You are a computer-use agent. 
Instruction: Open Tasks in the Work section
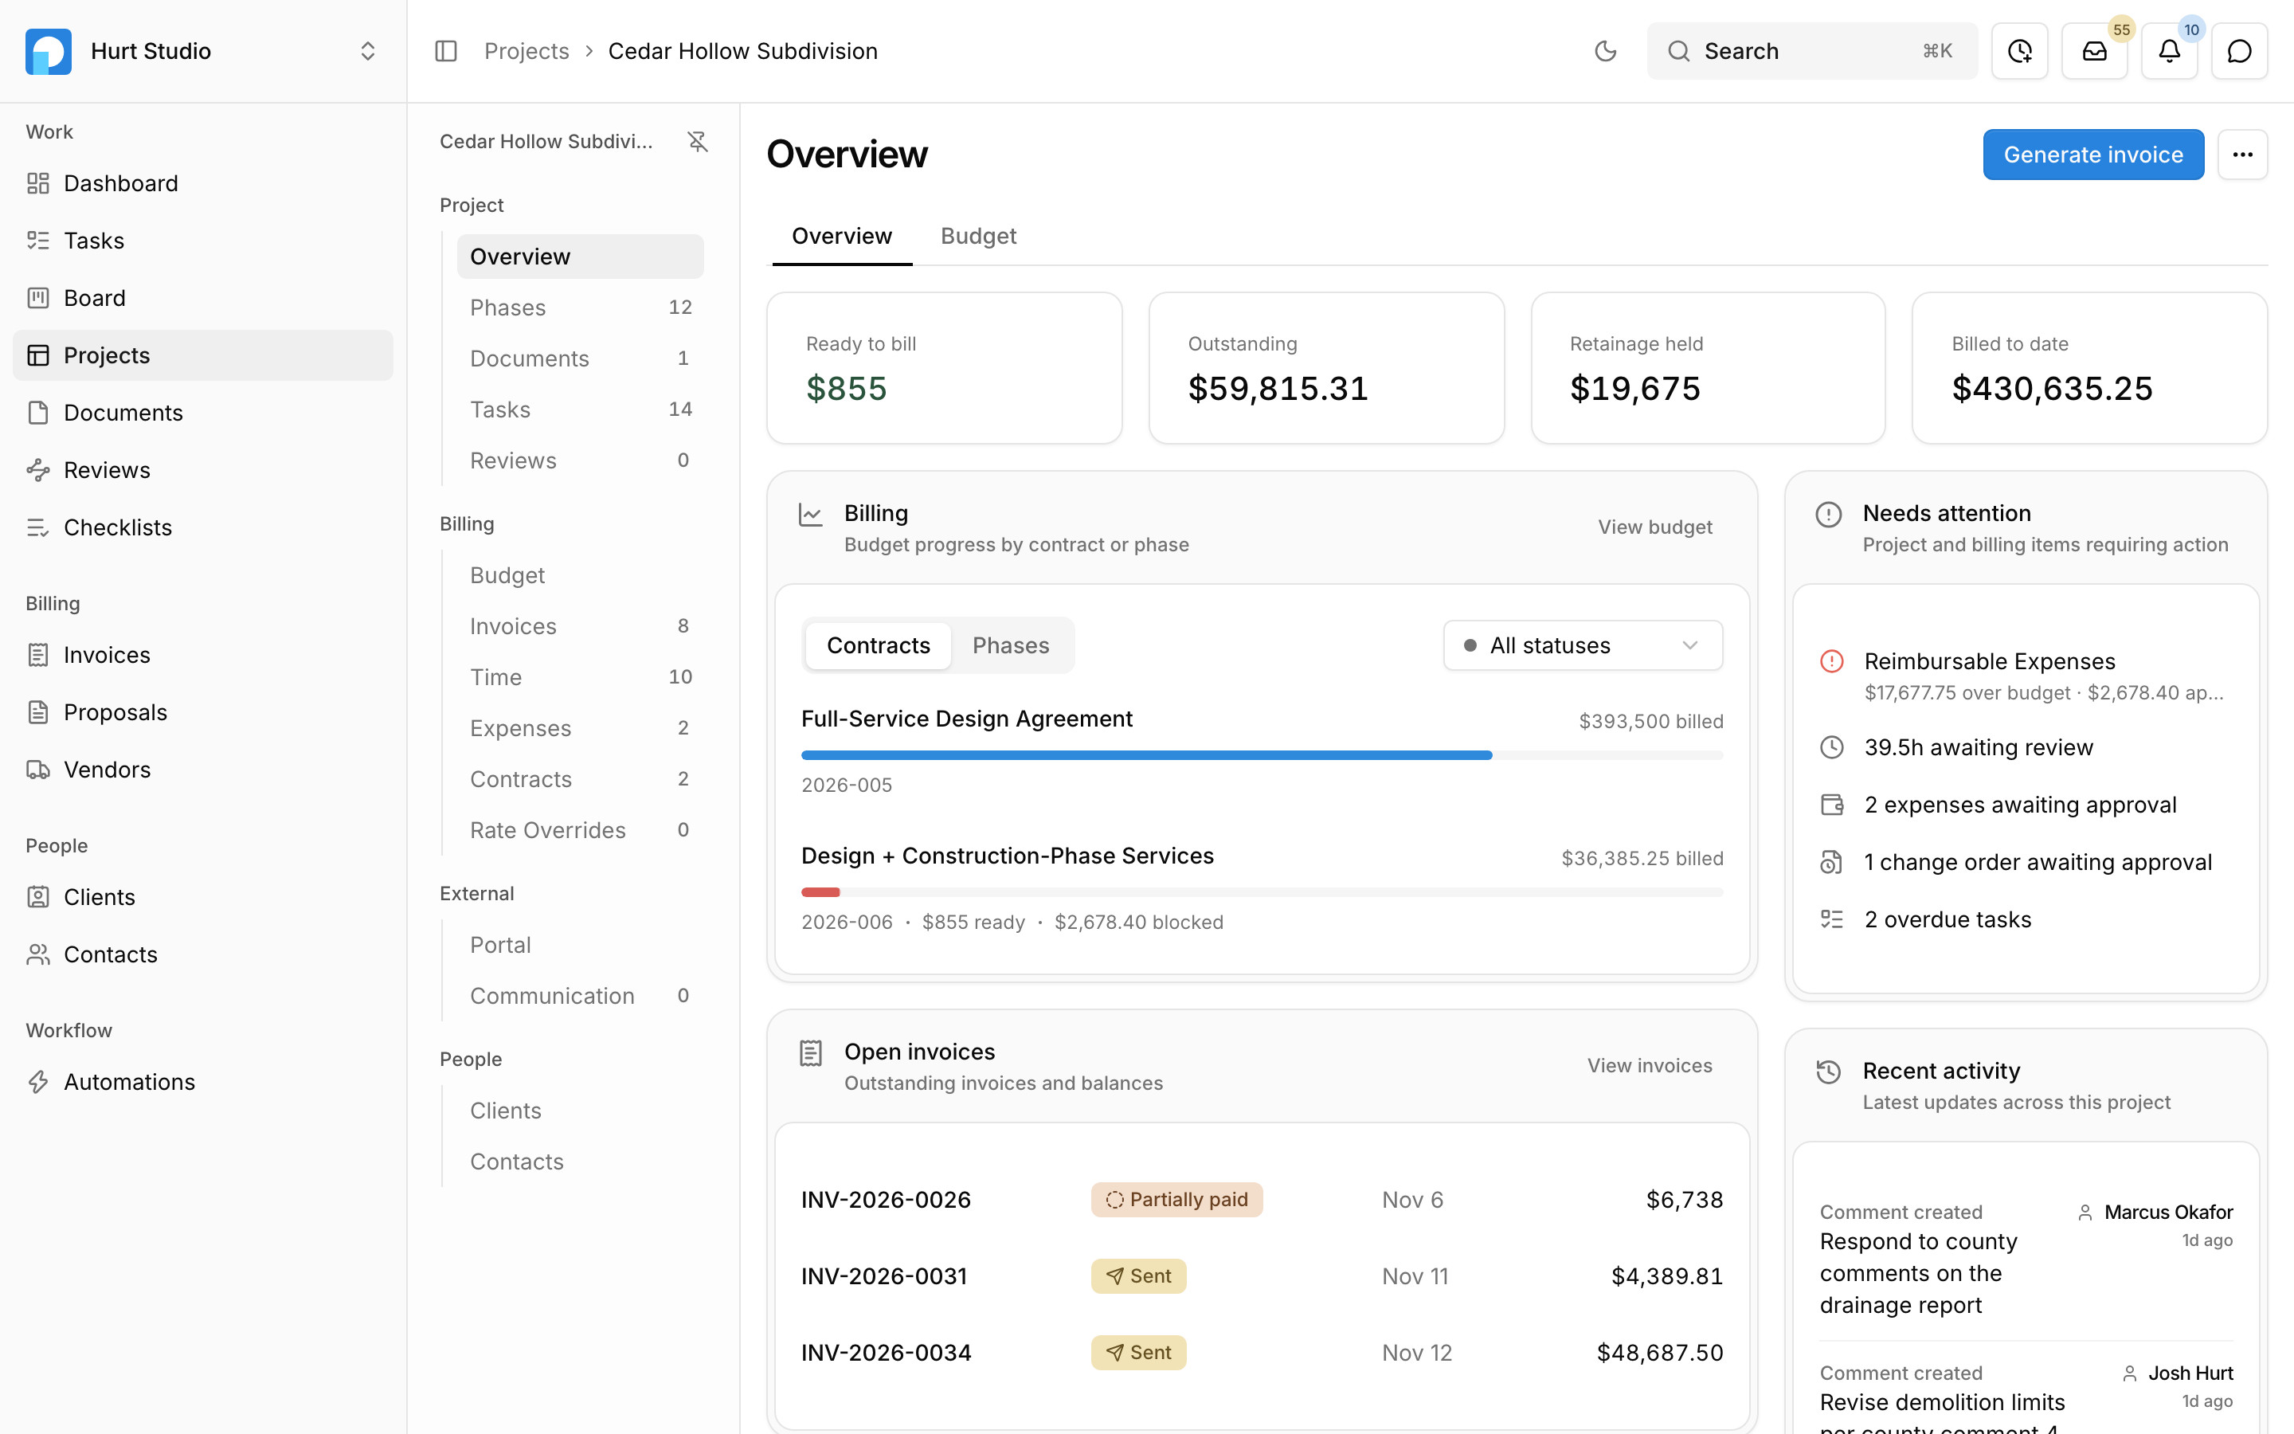point(203,241)
